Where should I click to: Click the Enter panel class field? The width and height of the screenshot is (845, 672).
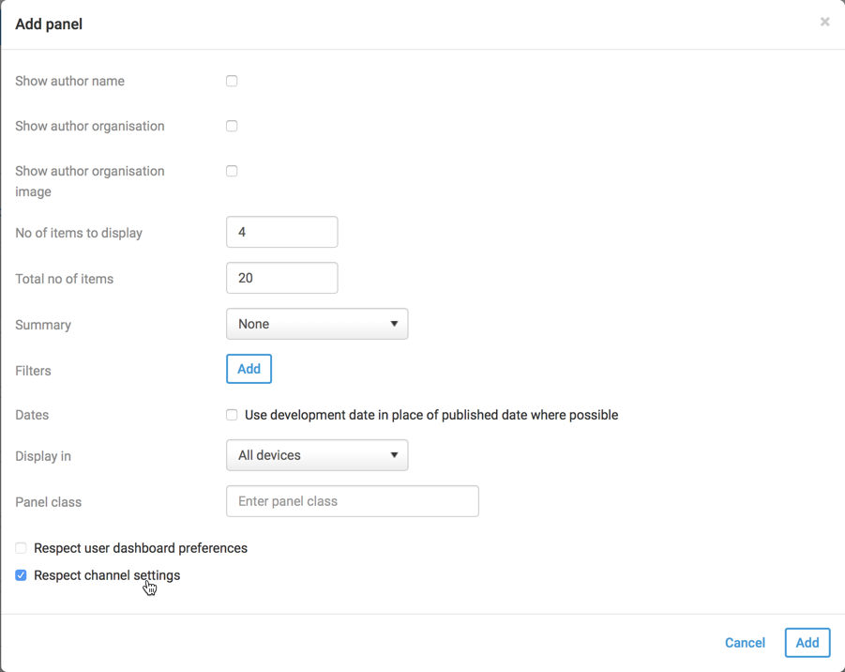click(x=352, y=501)
